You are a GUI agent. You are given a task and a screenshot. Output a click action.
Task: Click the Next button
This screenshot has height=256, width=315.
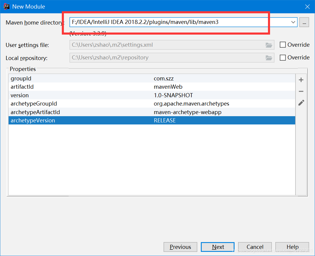[x=218, y=247]
